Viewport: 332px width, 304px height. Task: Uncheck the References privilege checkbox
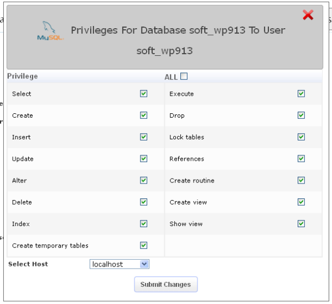[x=301, y=159]
